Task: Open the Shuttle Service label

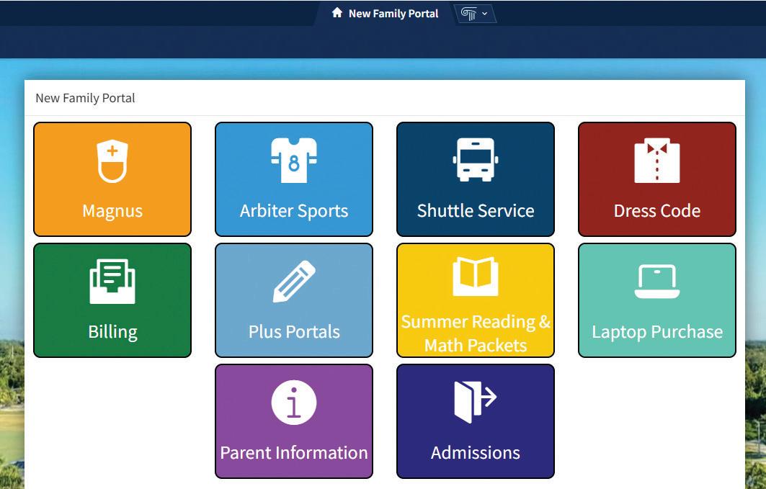Action: (476, 210)
